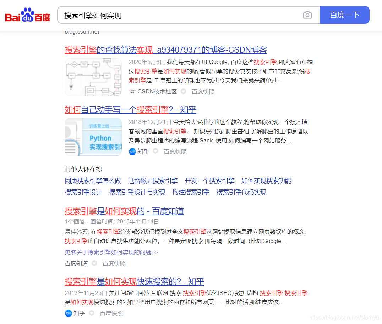382x324 pixels.
Task: Click 更多关于搜索引擎如何实现的问题 link
Action: [x=111, y=252]
